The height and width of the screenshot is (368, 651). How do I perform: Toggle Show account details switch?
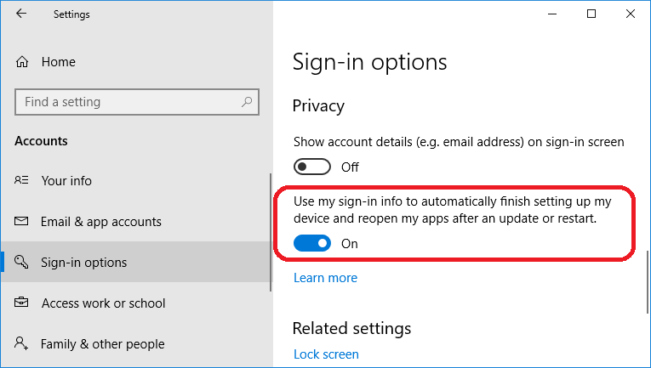click(x=312, y=167)
